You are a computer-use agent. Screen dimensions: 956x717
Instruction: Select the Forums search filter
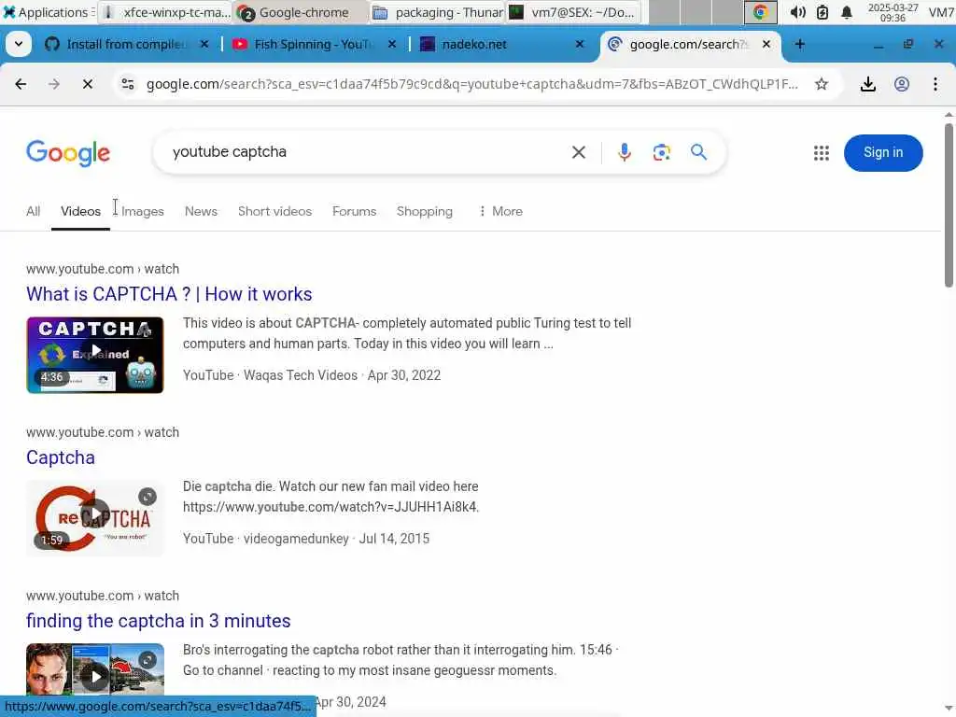tap(354, 211)
